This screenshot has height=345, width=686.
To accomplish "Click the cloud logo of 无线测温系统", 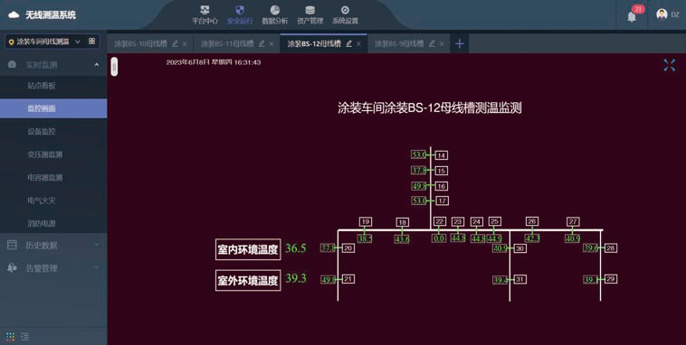I will 14,14.
